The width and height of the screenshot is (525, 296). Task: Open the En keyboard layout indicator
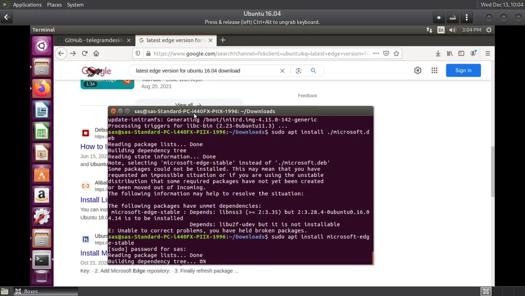point(441,30)
